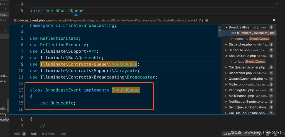Expand the Schedule.php reference group
The image size is (285, 137).
[x=226, y=50]
